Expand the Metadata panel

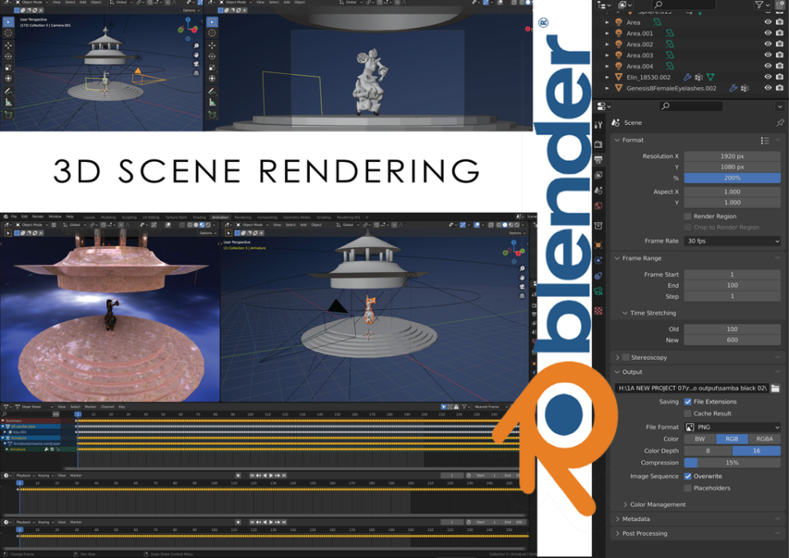tap(617, 519)
